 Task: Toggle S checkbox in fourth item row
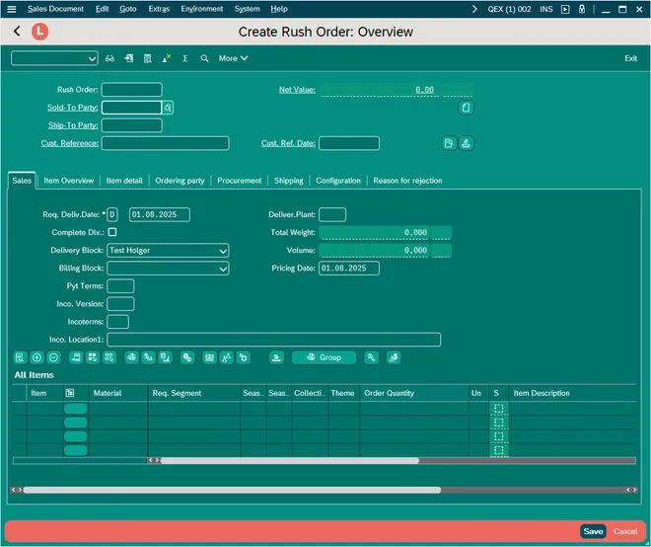tap(499, 450)
